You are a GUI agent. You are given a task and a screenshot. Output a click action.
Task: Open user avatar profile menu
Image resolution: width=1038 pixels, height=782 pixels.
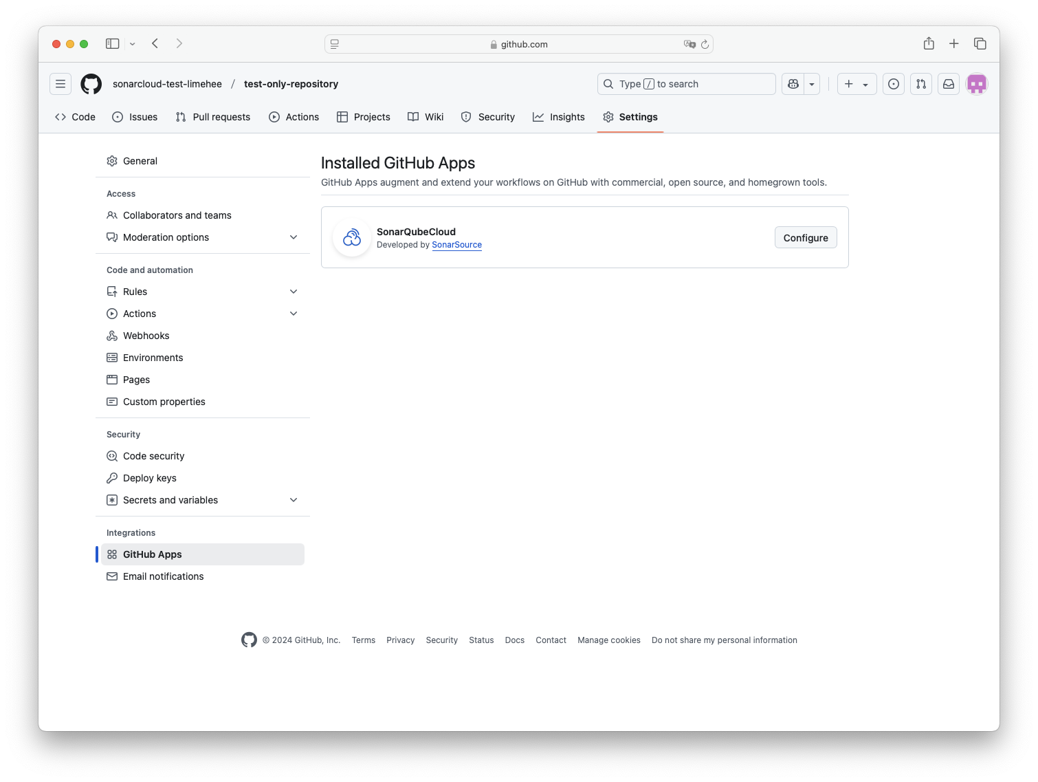977,84
